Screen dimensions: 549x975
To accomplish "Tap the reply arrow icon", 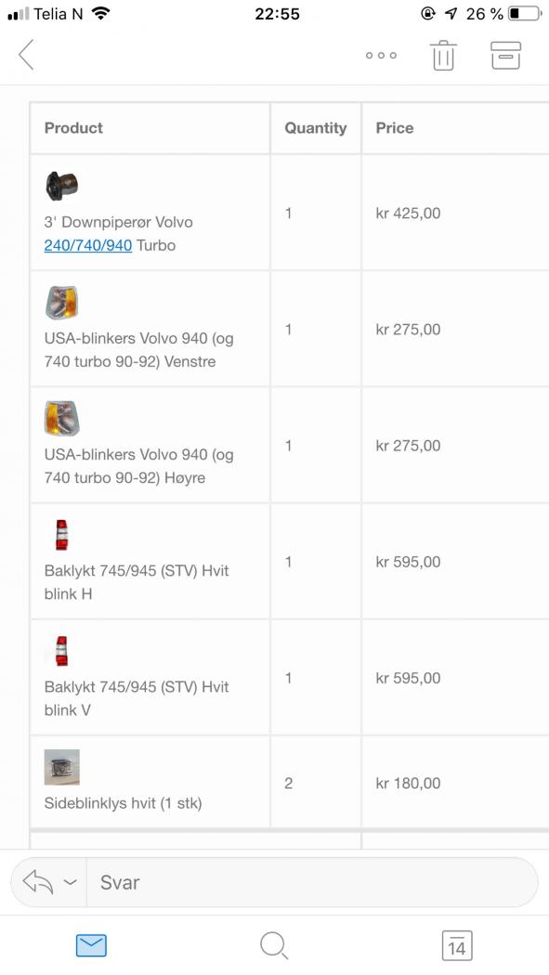I will [38, 882].
